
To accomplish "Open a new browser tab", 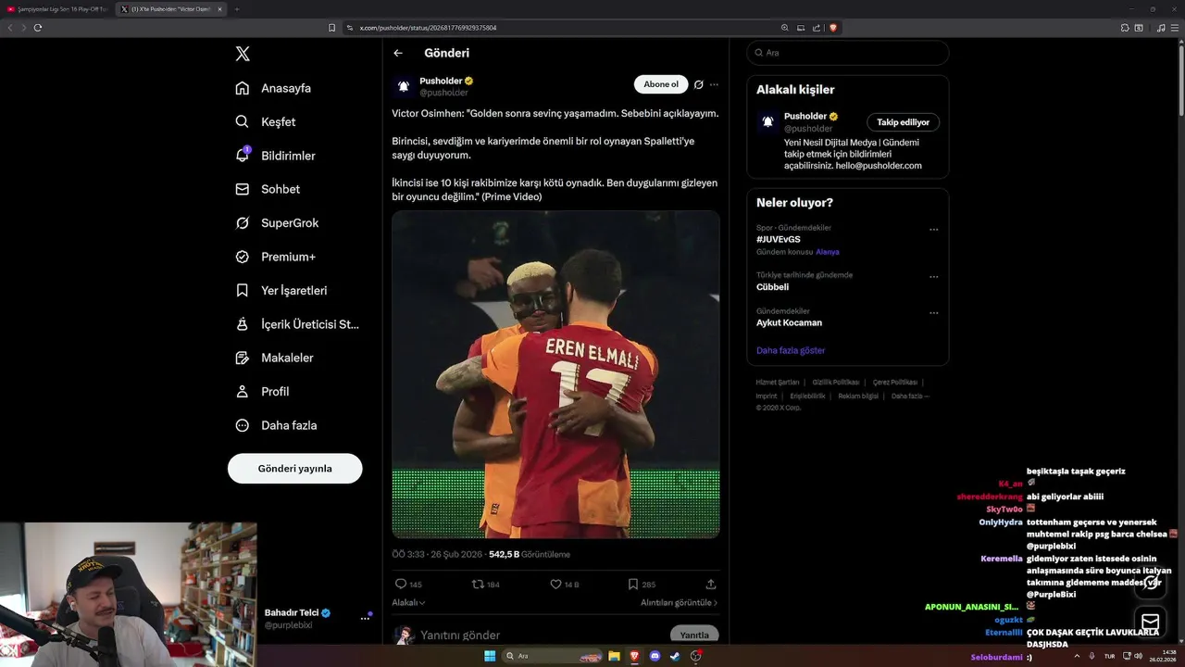I will (237, 9).
